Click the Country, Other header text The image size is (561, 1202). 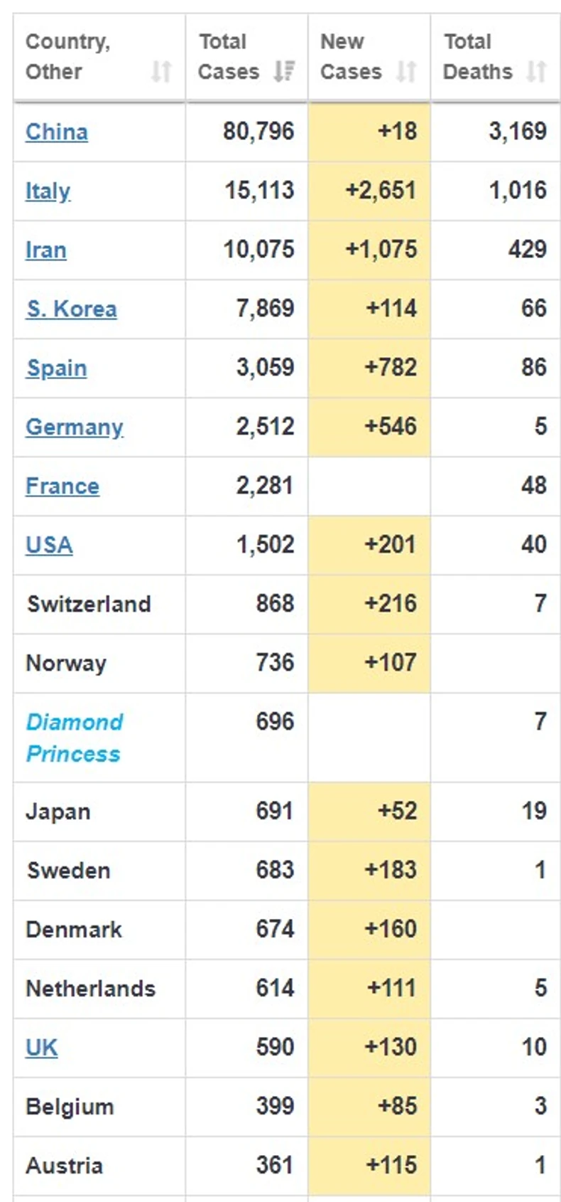pos(67,57)
